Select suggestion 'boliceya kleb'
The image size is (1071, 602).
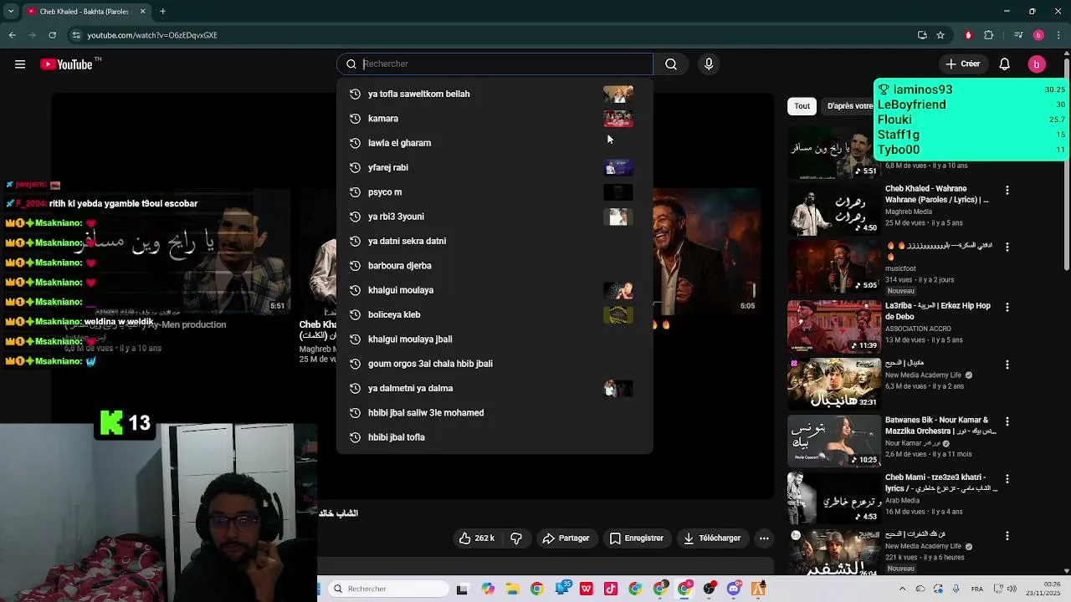pos(495,314)
